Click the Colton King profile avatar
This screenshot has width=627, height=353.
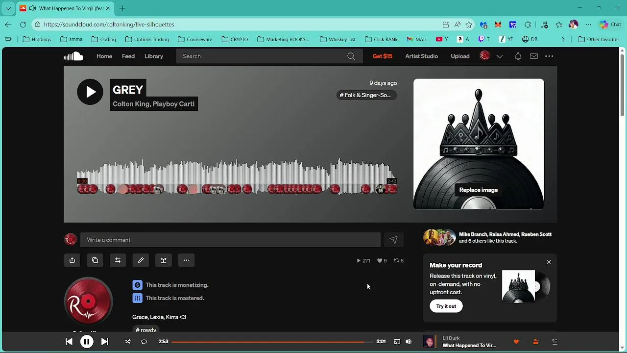click(x=88, y=302)
